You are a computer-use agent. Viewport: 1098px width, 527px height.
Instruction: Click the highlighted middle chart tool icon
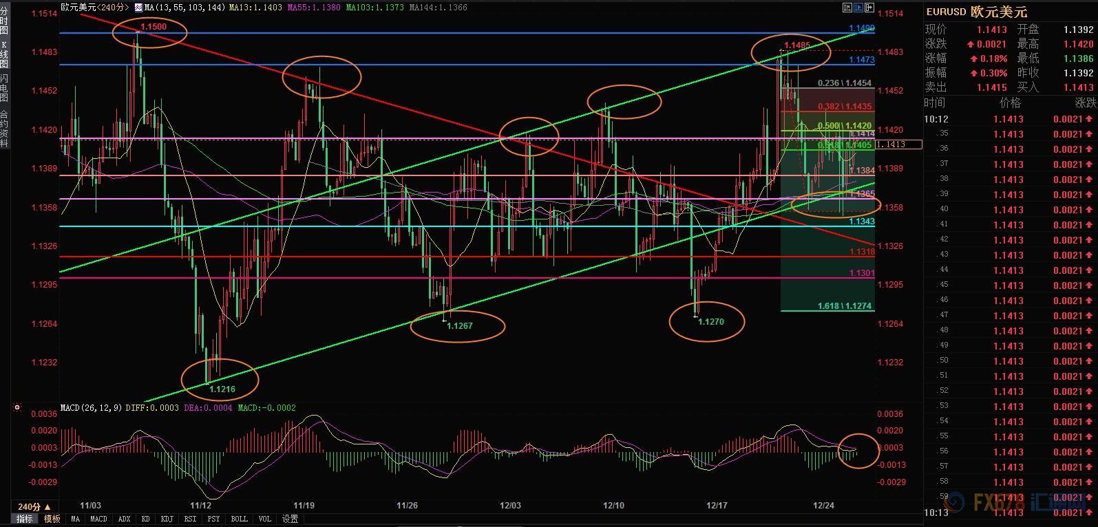click(x=858, y=8)
